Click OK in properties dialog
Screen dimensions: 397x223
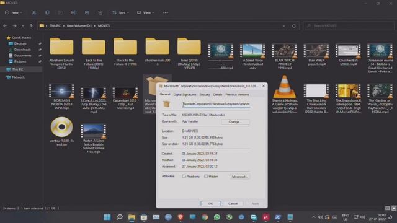point(211,204)
